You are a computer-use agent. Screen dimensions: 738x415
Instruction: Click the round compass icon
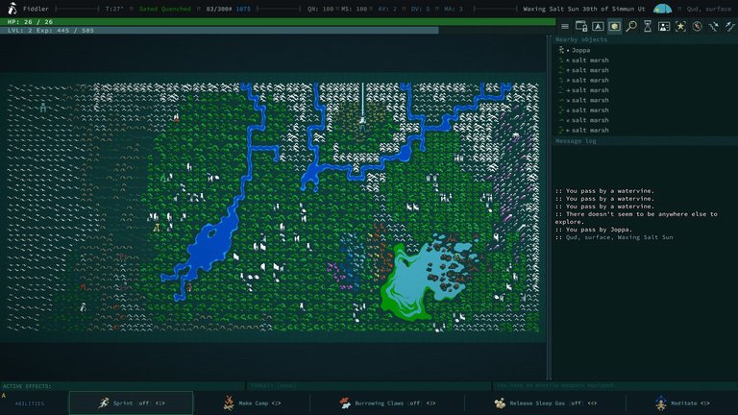point(697,26)
